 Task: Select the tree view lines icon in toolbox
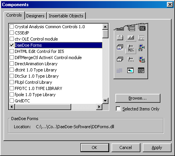click(131, 48)
